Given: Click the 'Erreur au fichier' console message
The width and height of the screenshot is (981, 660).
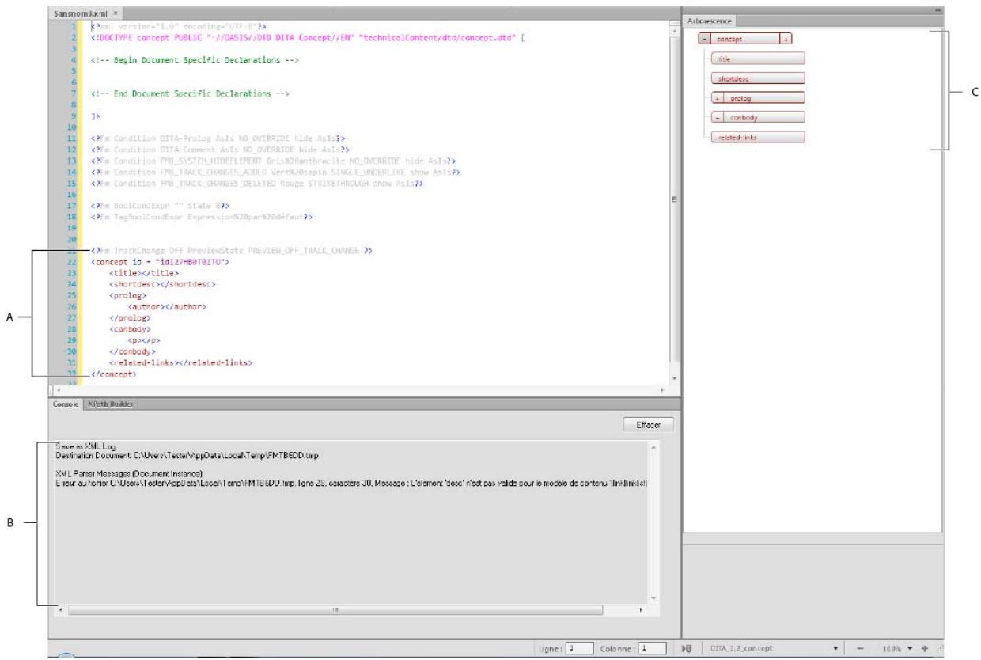Looking at the screenshot, I should (353, 482).
